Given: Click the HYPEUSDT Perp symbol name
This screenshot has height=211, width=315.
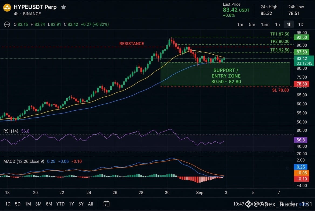Looking at the screenshot, I should pos(35,7).
